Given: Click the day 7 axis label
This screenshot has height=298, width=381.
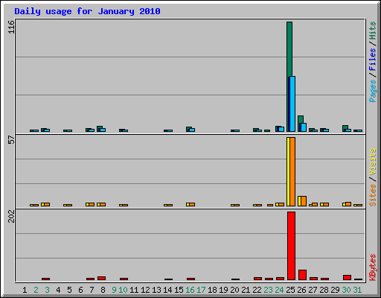Looking at the screenshot, I should pos(92,290).
